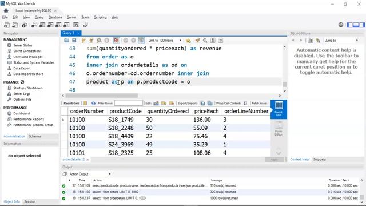Close the Query 1 tab
The image size is (366, 206).
tap(78, 33)
